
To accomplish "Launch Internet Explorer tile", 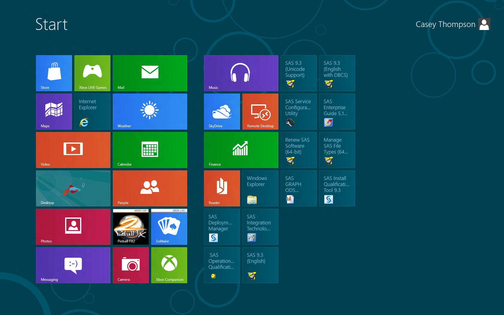I will pos(92,112).
